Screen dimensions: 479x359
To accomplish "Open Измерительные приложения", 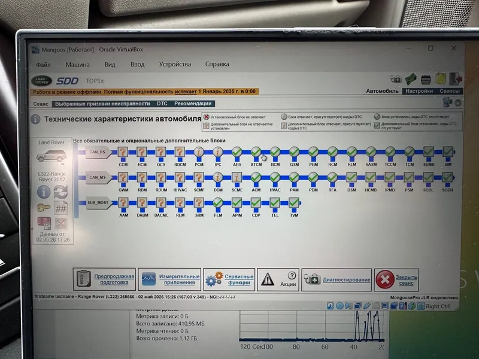I will (169, 279).
